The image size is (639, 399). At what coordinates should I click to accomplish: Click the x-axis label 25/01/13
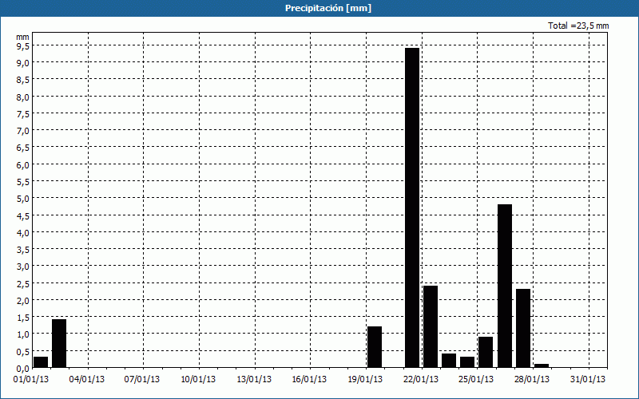[476, 380]
